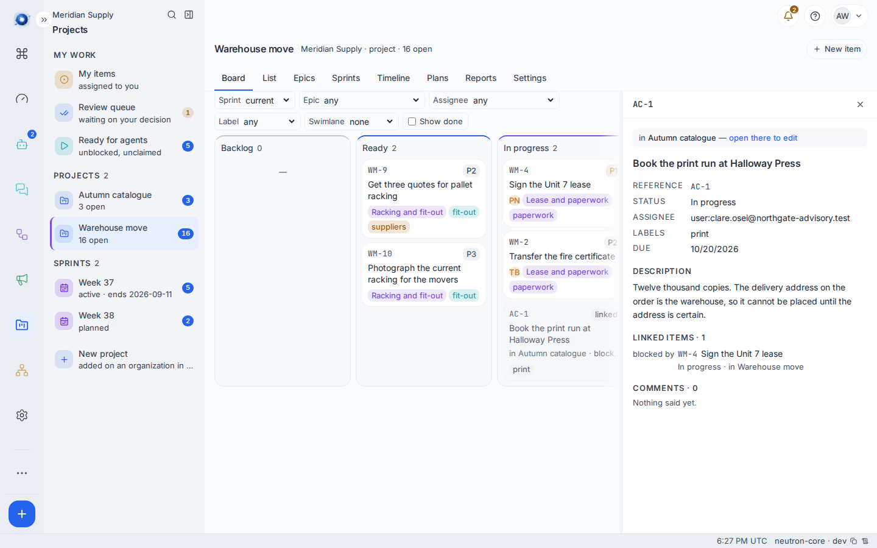Open the dashboard gauge icon in rail
The height and width of the screenshot is (548, 877).
point(22,99)
